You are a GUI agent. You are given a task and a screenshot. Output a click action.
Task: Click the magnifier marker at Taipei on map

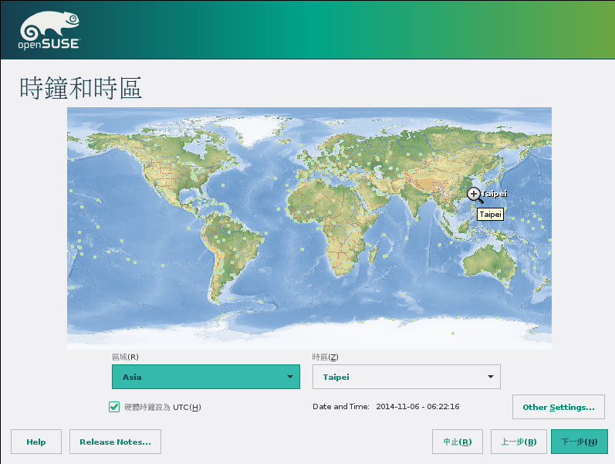475,194
